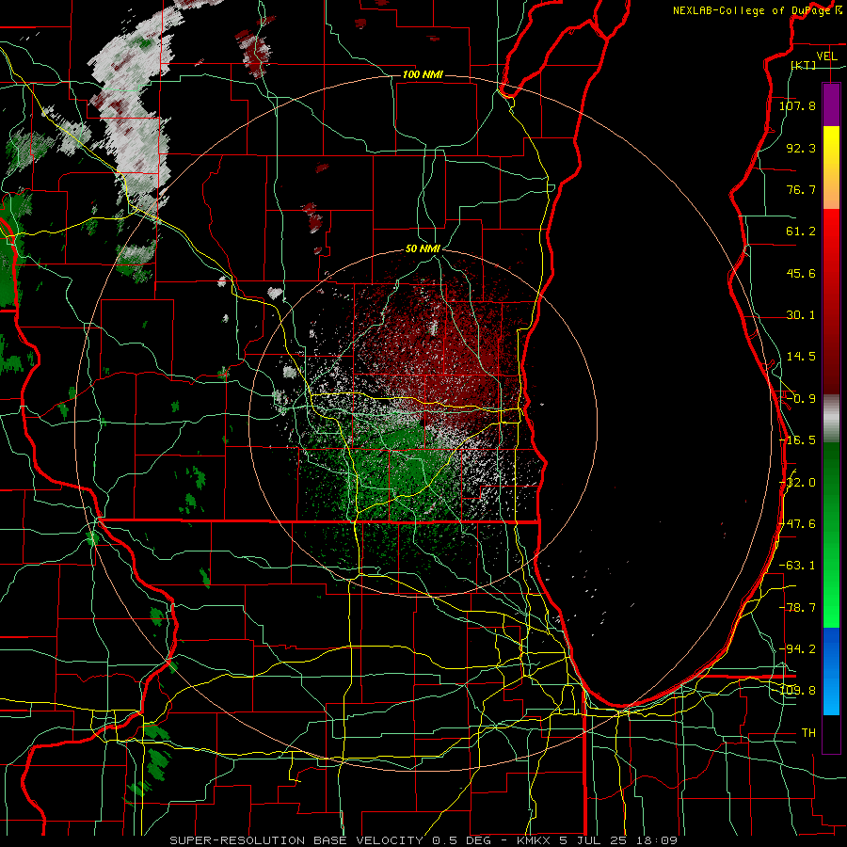Click the 0.5 DEG elevation angle text
847x847 pixels.
pyautogui.click(x=461, y=840)
